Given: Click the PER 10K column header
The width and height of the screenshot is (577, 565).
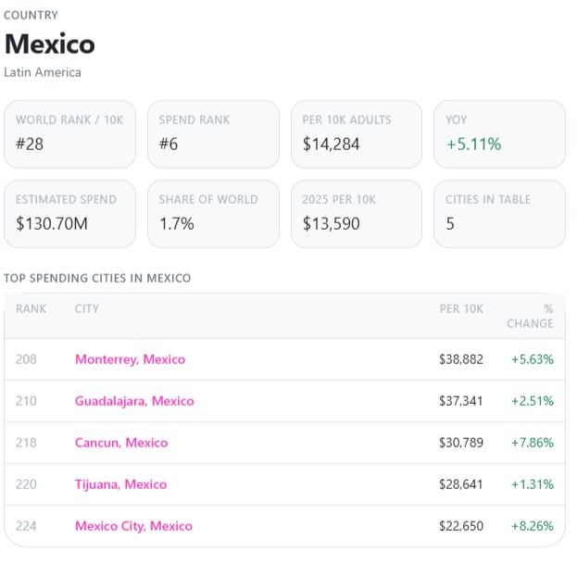Looking at the screenshot, I should point(461,308).
